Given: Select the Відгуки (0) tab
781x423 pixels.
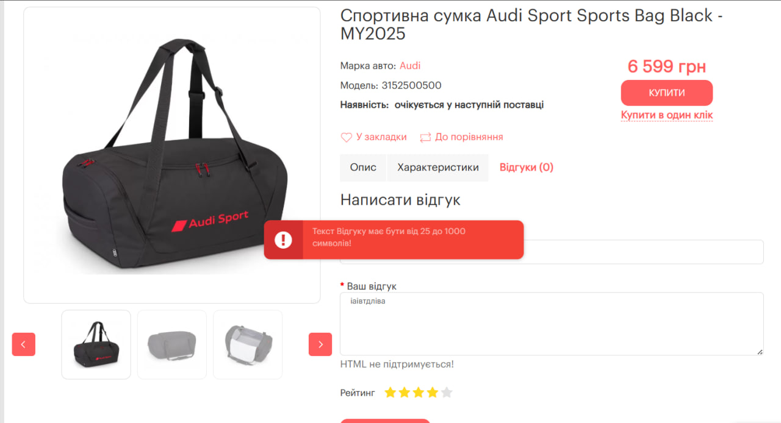Looking at the screenshot, I should point(527,168).
